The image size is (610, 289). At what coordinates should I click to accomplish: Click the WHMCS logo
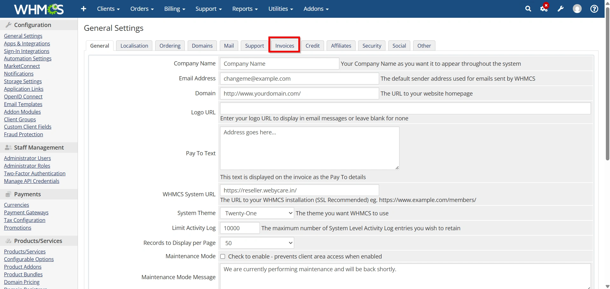point(39,9)
